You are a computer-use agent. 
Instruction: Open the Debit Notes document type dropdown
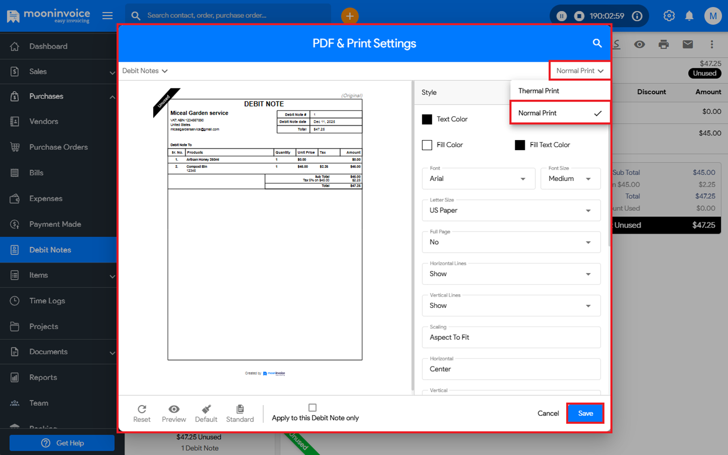(145, 71)
